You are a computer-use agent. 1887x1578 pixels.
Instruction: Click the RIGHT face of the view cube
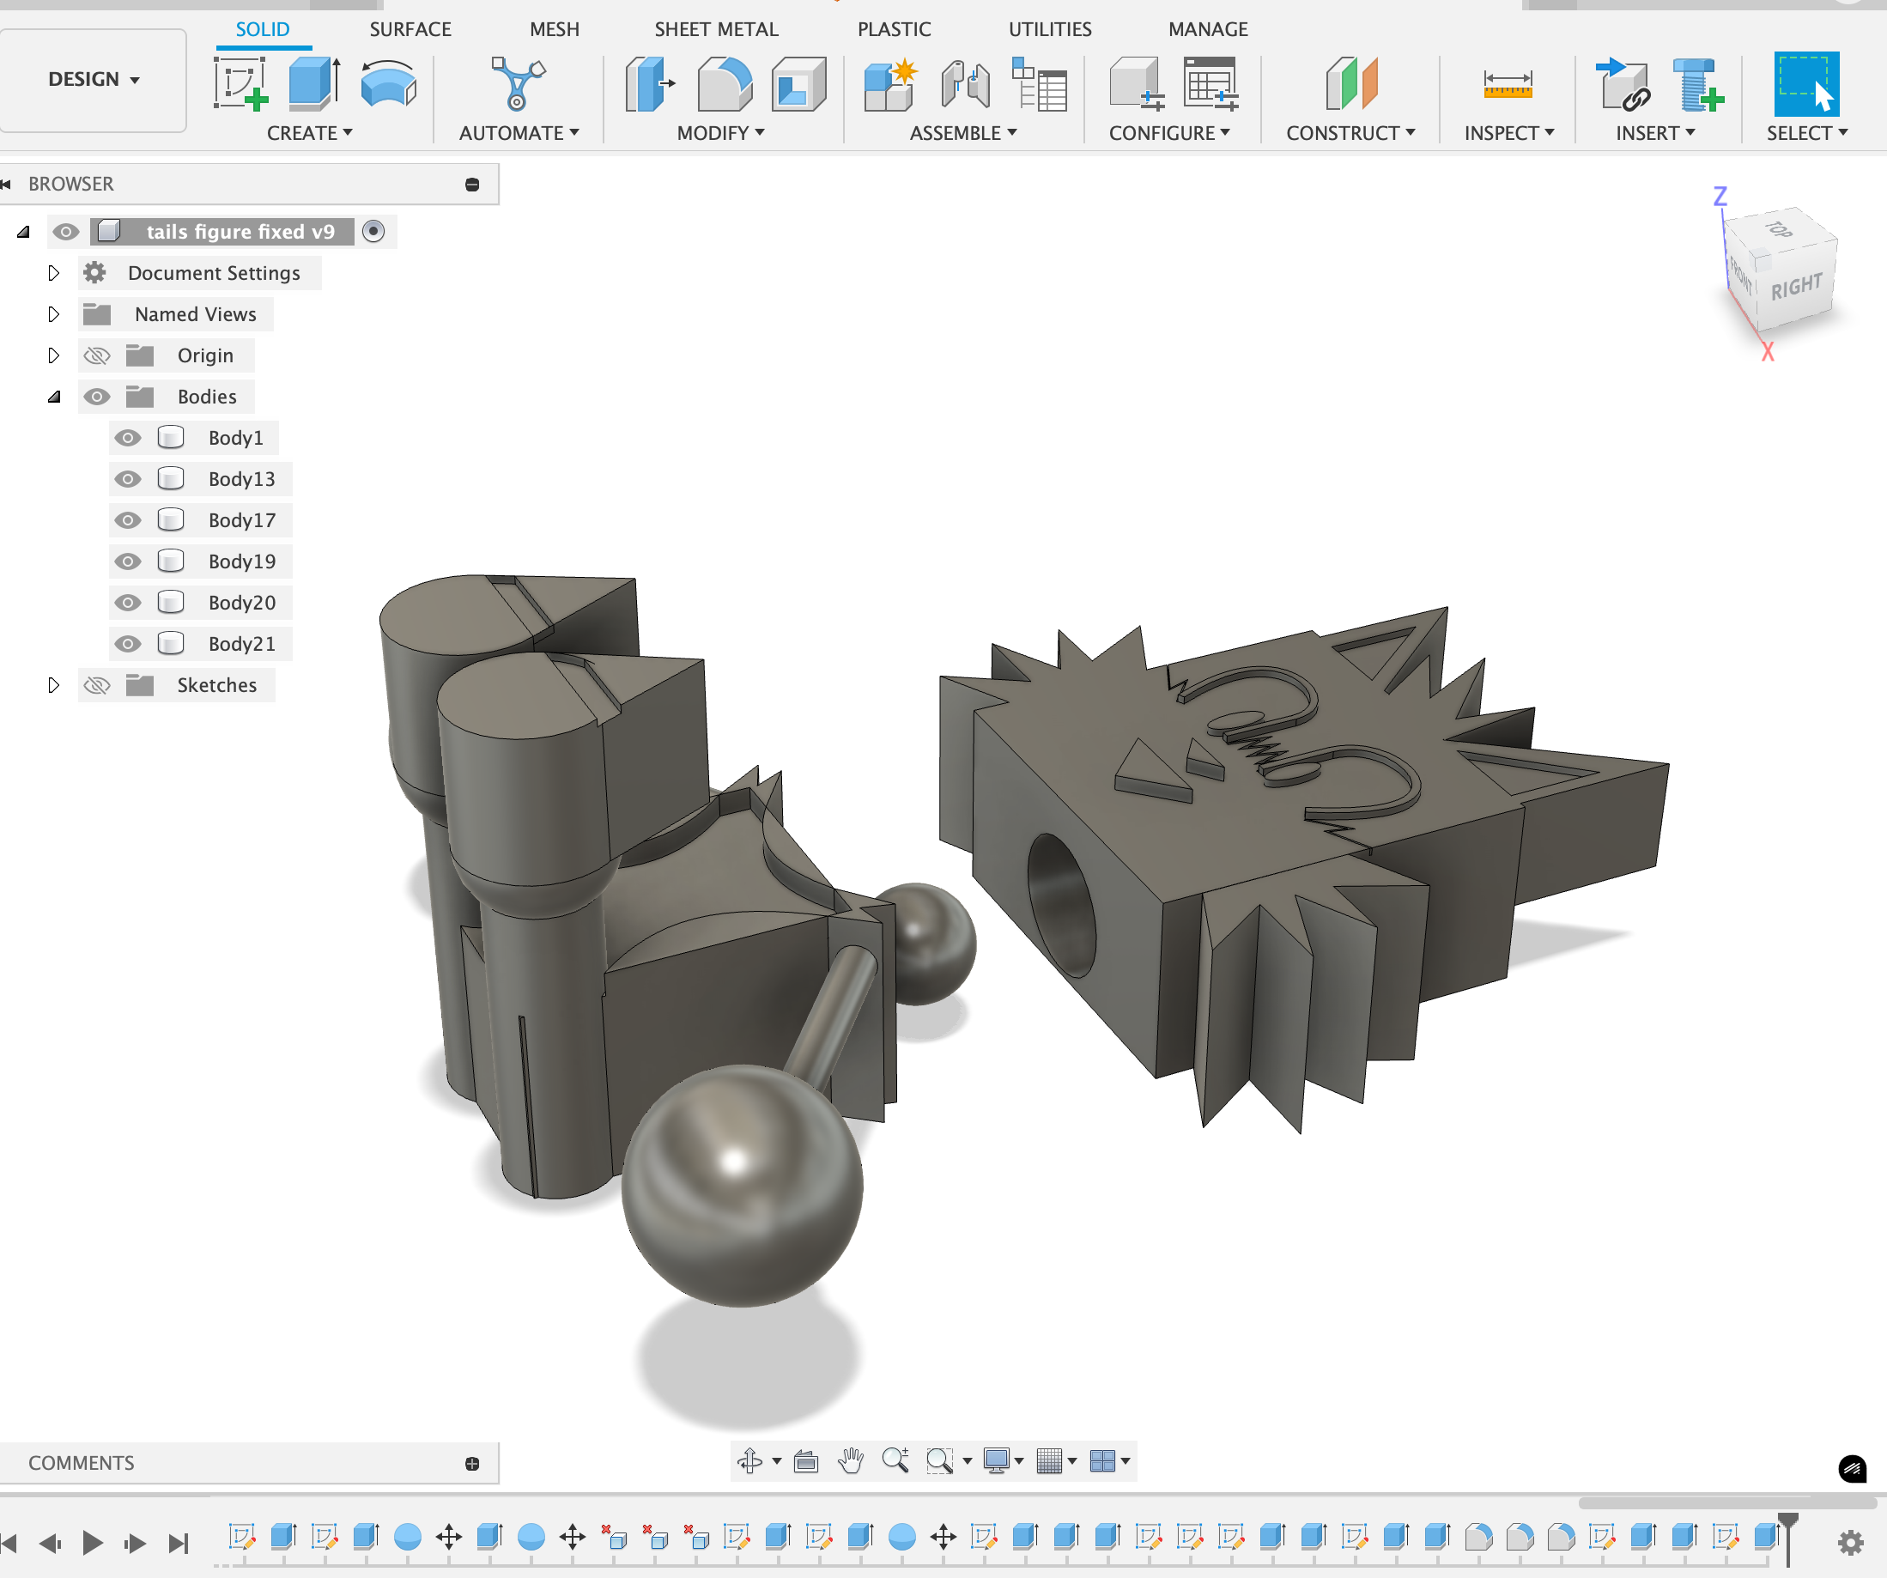point(1795,288)
